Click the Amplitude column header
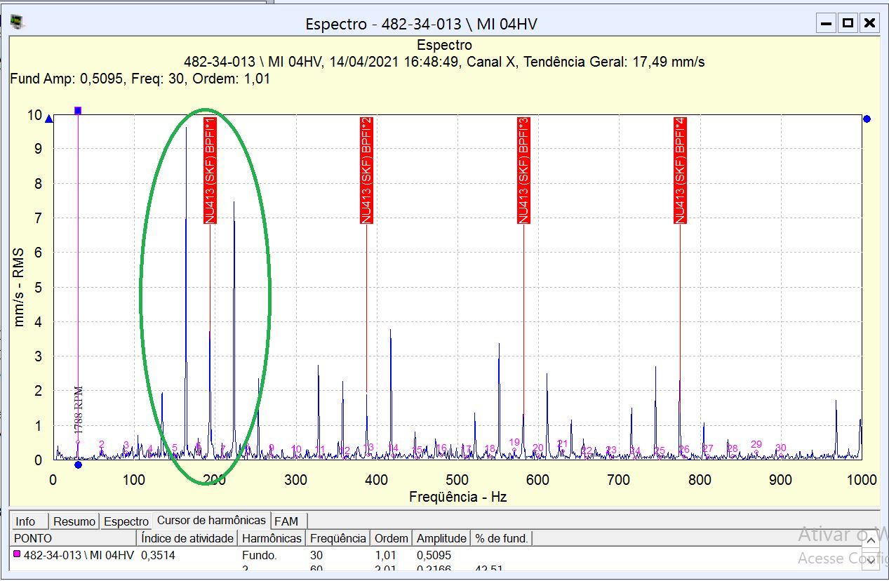The width and height of the screenshot is (889, 581). (x=441, y=538)
